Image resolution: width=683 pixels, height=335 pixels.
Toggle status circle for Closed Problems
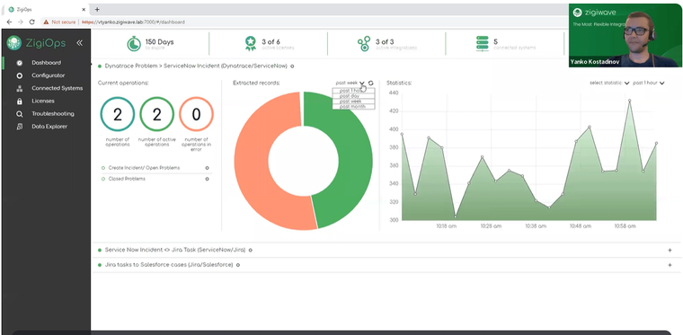click(x=103, y=179)
